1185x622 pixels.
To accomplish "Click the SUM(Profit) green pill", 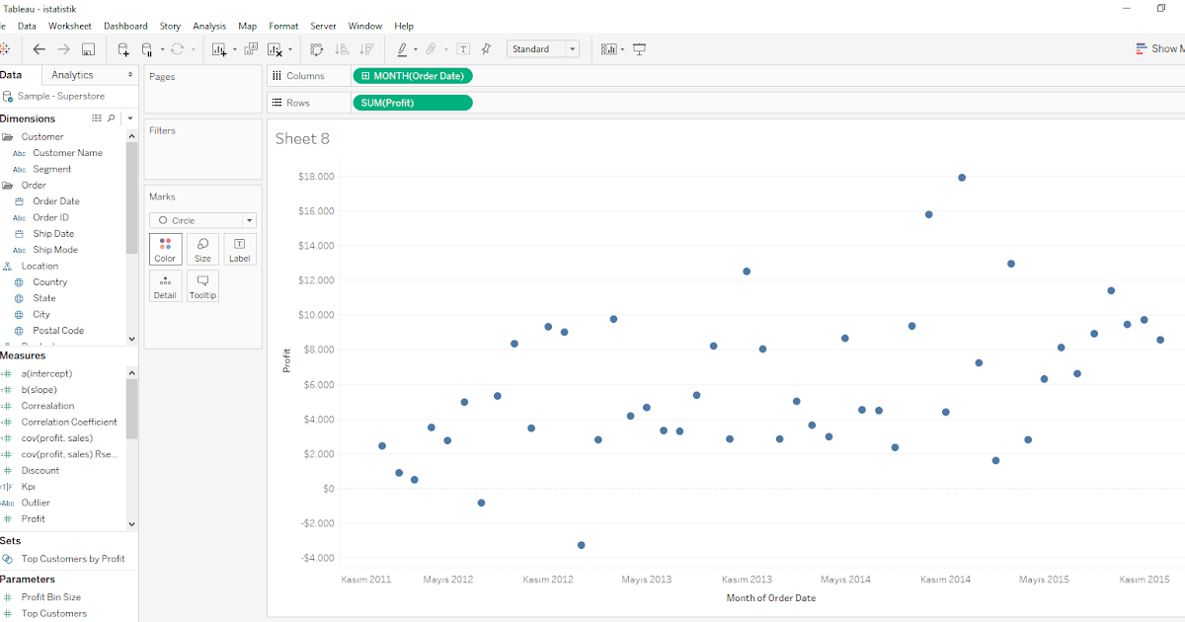I will pyautogui.click(x=412, y=102).
